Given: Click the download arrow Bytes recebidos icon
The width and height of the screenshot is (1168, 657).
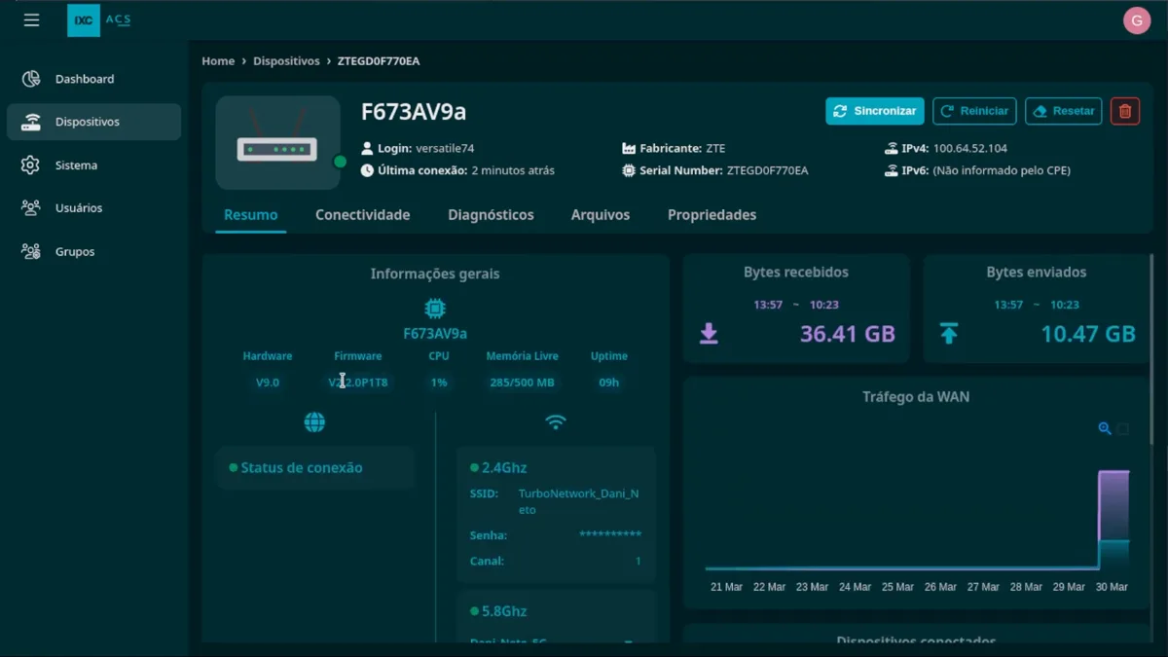Looking at the screenshot, I should point(709,334).
